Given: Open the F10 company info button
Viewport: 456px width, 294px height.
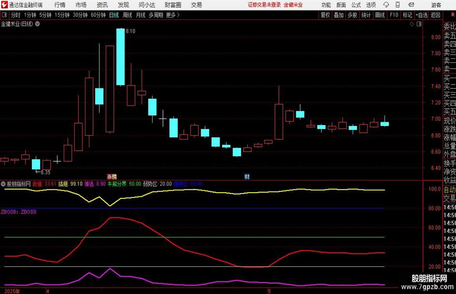Looking at the screenshot, I should tap(394, 15).
